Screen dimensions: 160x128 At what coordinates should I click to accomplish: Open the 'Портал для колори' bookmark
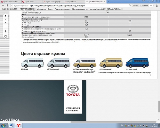click(63, 9)
